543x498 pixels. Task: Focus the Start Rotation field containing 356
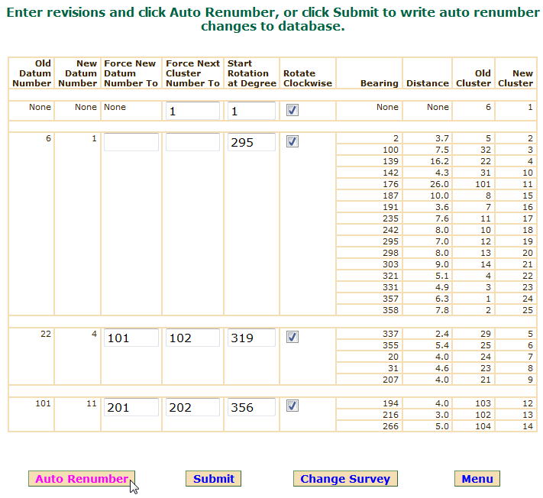[x=251, y=407]
